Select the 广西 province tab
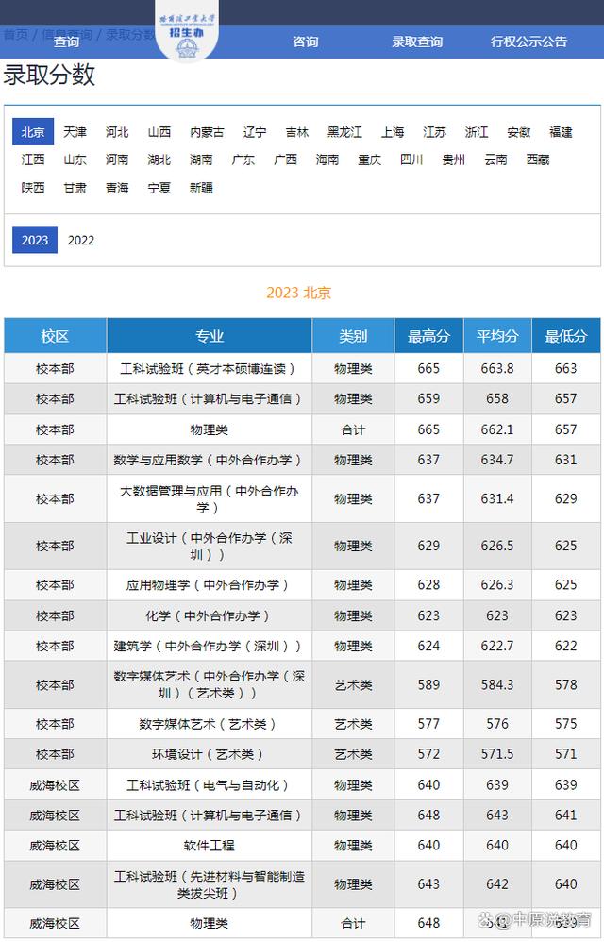Image resolution: width=604 pixels, height=942 pixels. tap(285, 160)
